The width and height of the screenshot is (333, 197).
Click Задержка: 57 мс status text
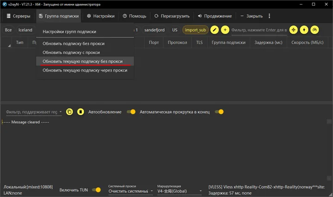pos(230,193)
